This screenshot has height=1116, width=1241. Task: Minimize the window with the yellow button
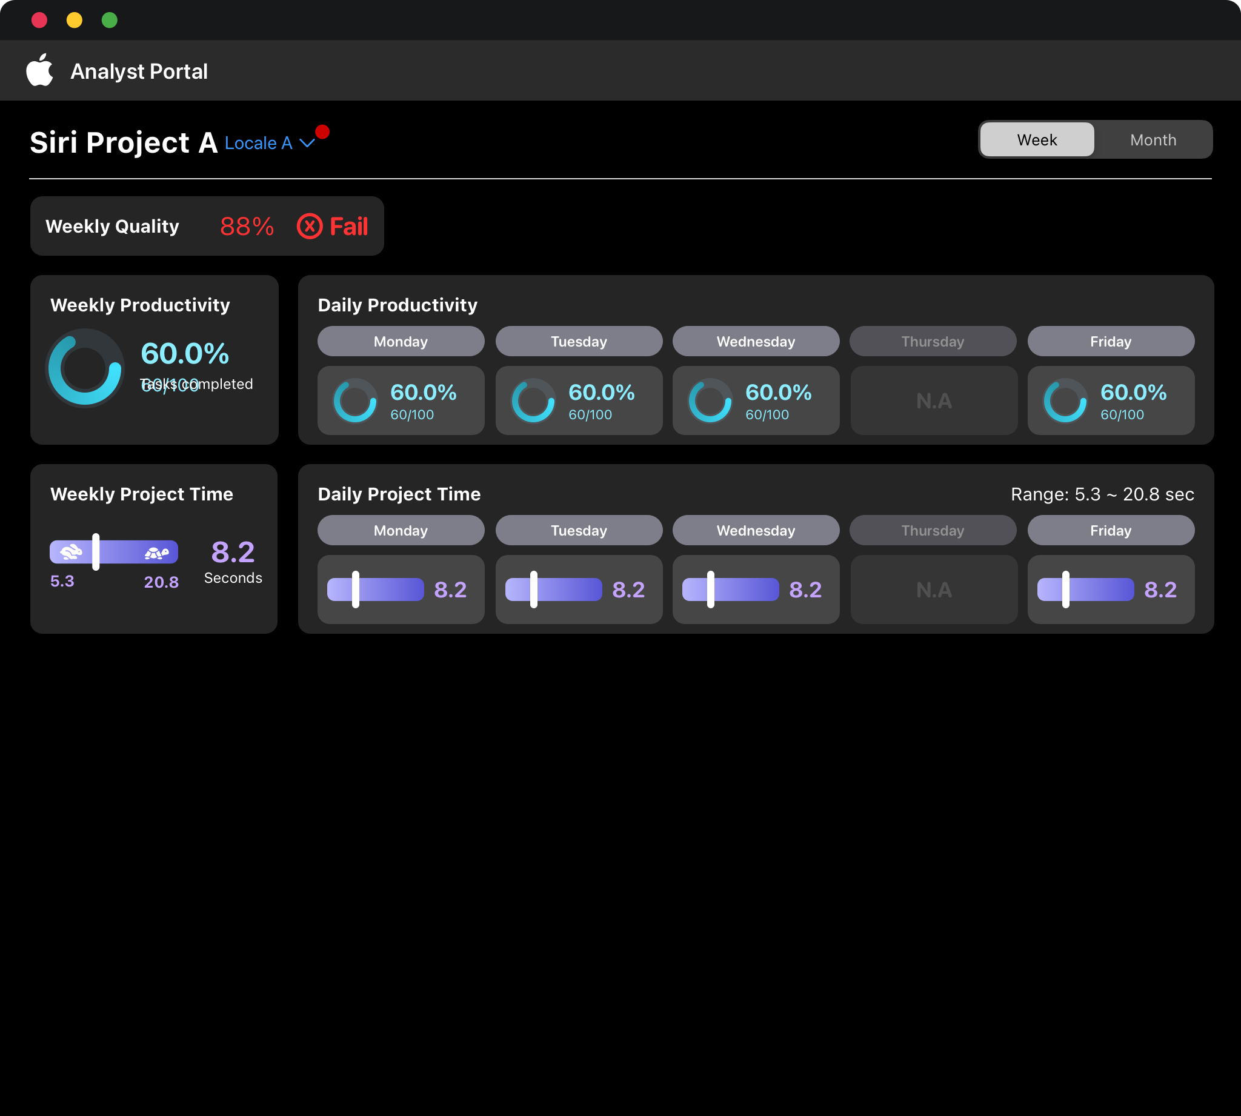click(74, 20)
